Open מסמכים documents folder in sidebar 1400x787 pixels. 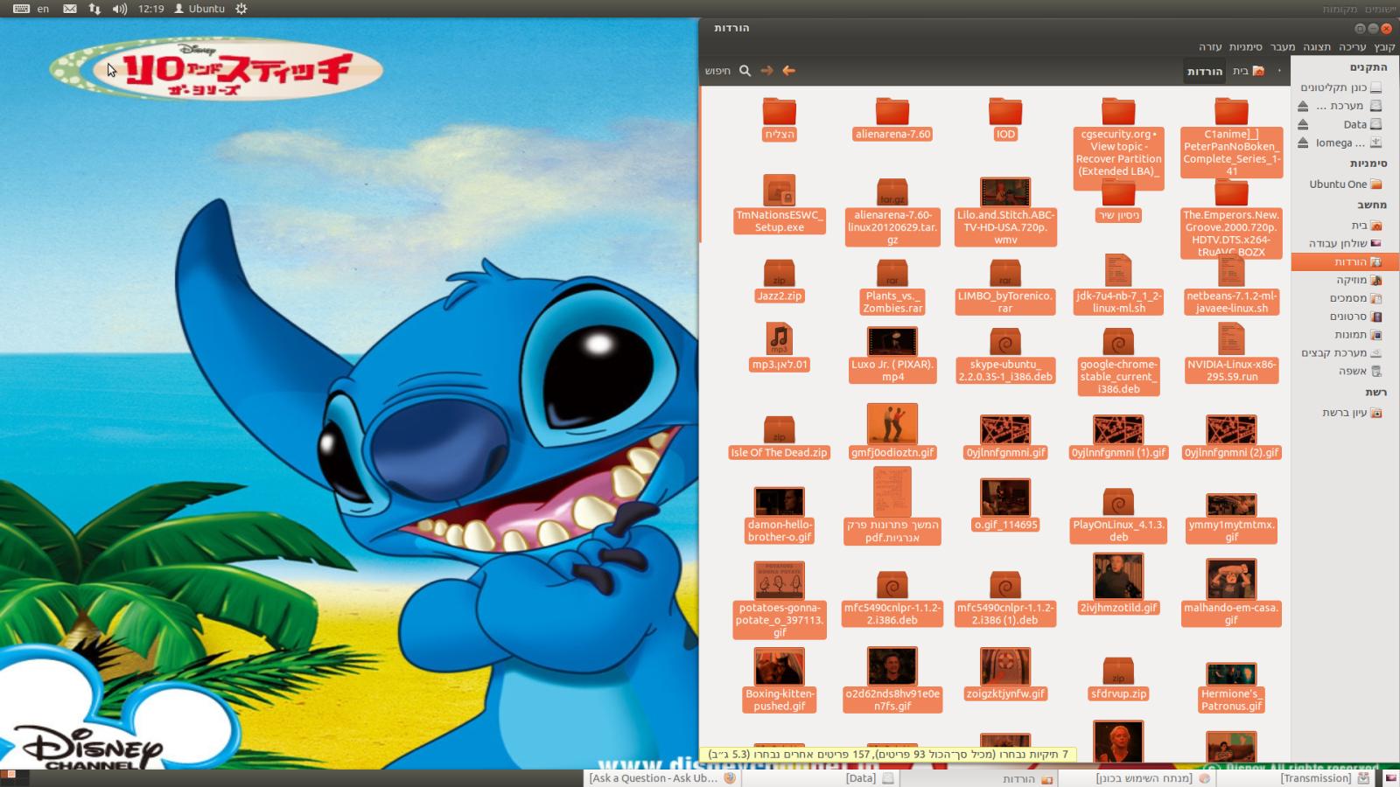tap(1345, 298)
